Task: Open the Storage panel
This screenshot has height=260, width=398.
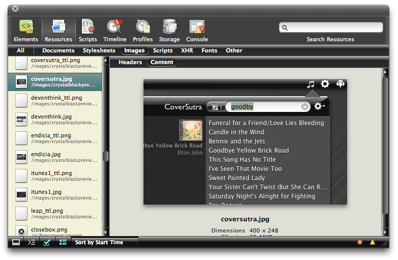Action: (x=169, y=31)
